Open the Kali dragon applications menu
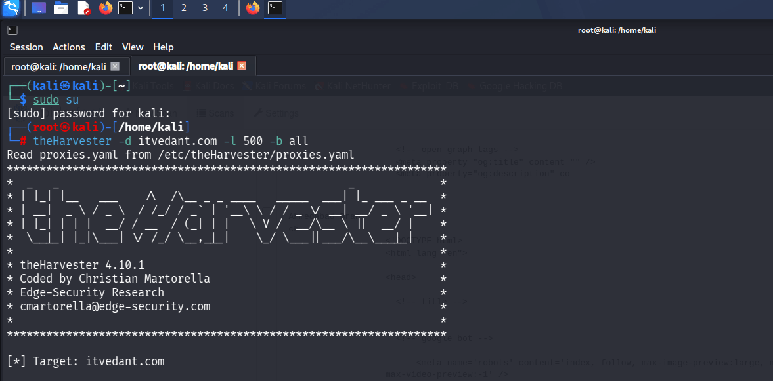This screenshot has width=773, height=381. point(11,8)
